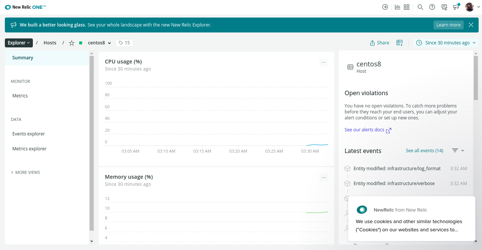482x250 pixels.
Task: Expand MORE VIEWS section
Action: pyautogui.click(x=25, y=172)
